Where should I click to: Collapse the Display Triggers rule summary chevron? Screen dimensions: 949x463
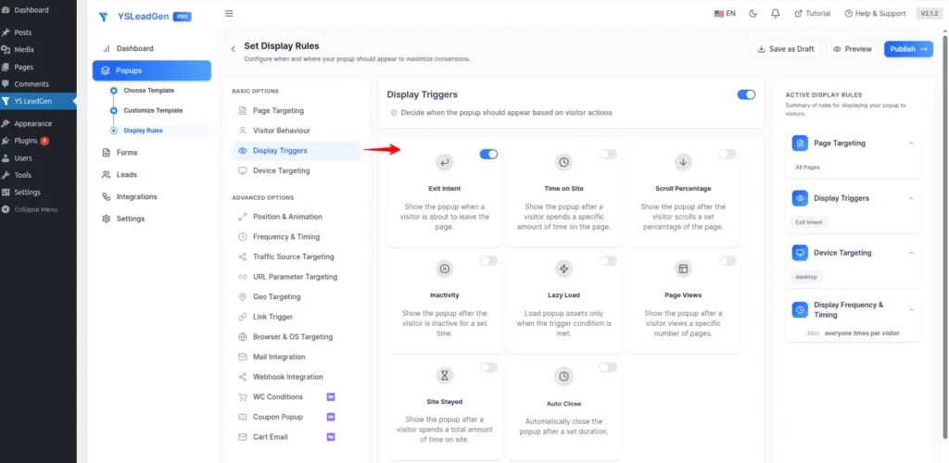[x=911, y=198]
